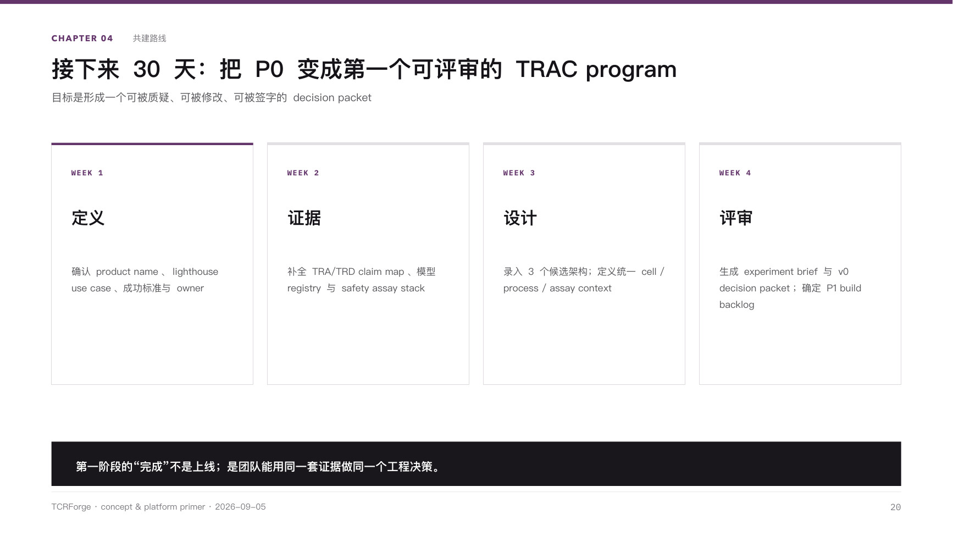Click the WEEK 3 label

519,173
